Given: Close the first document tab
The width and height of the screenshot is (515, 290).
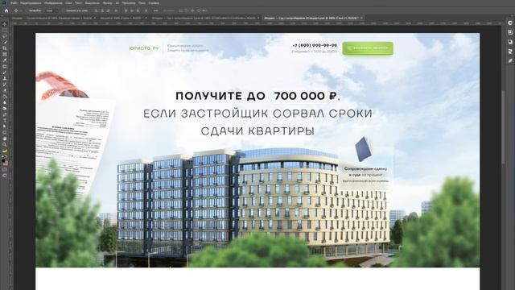Looking at the screenshot, I should click(x=95, y=18).
